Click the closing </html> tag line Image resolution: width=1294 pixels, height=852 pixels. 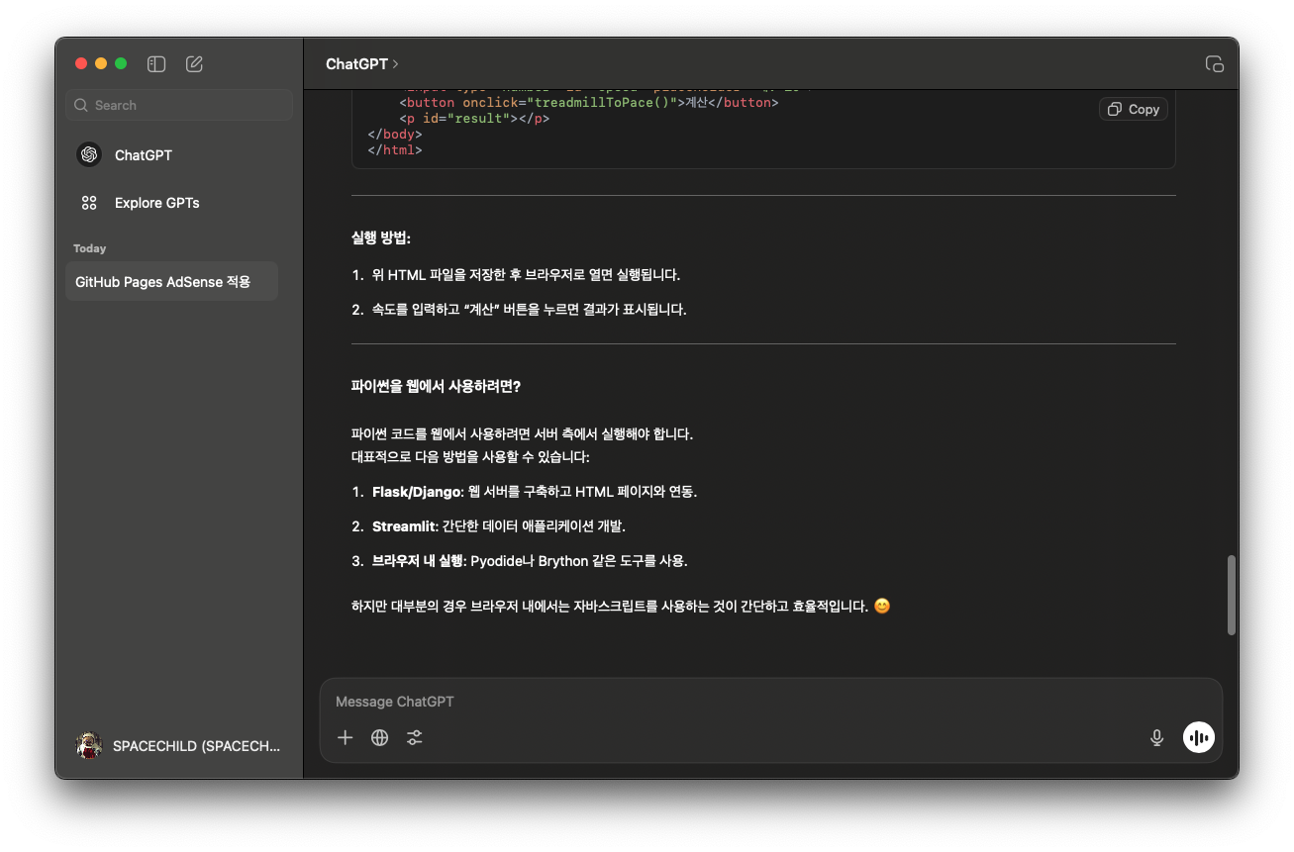pos(395,150)
